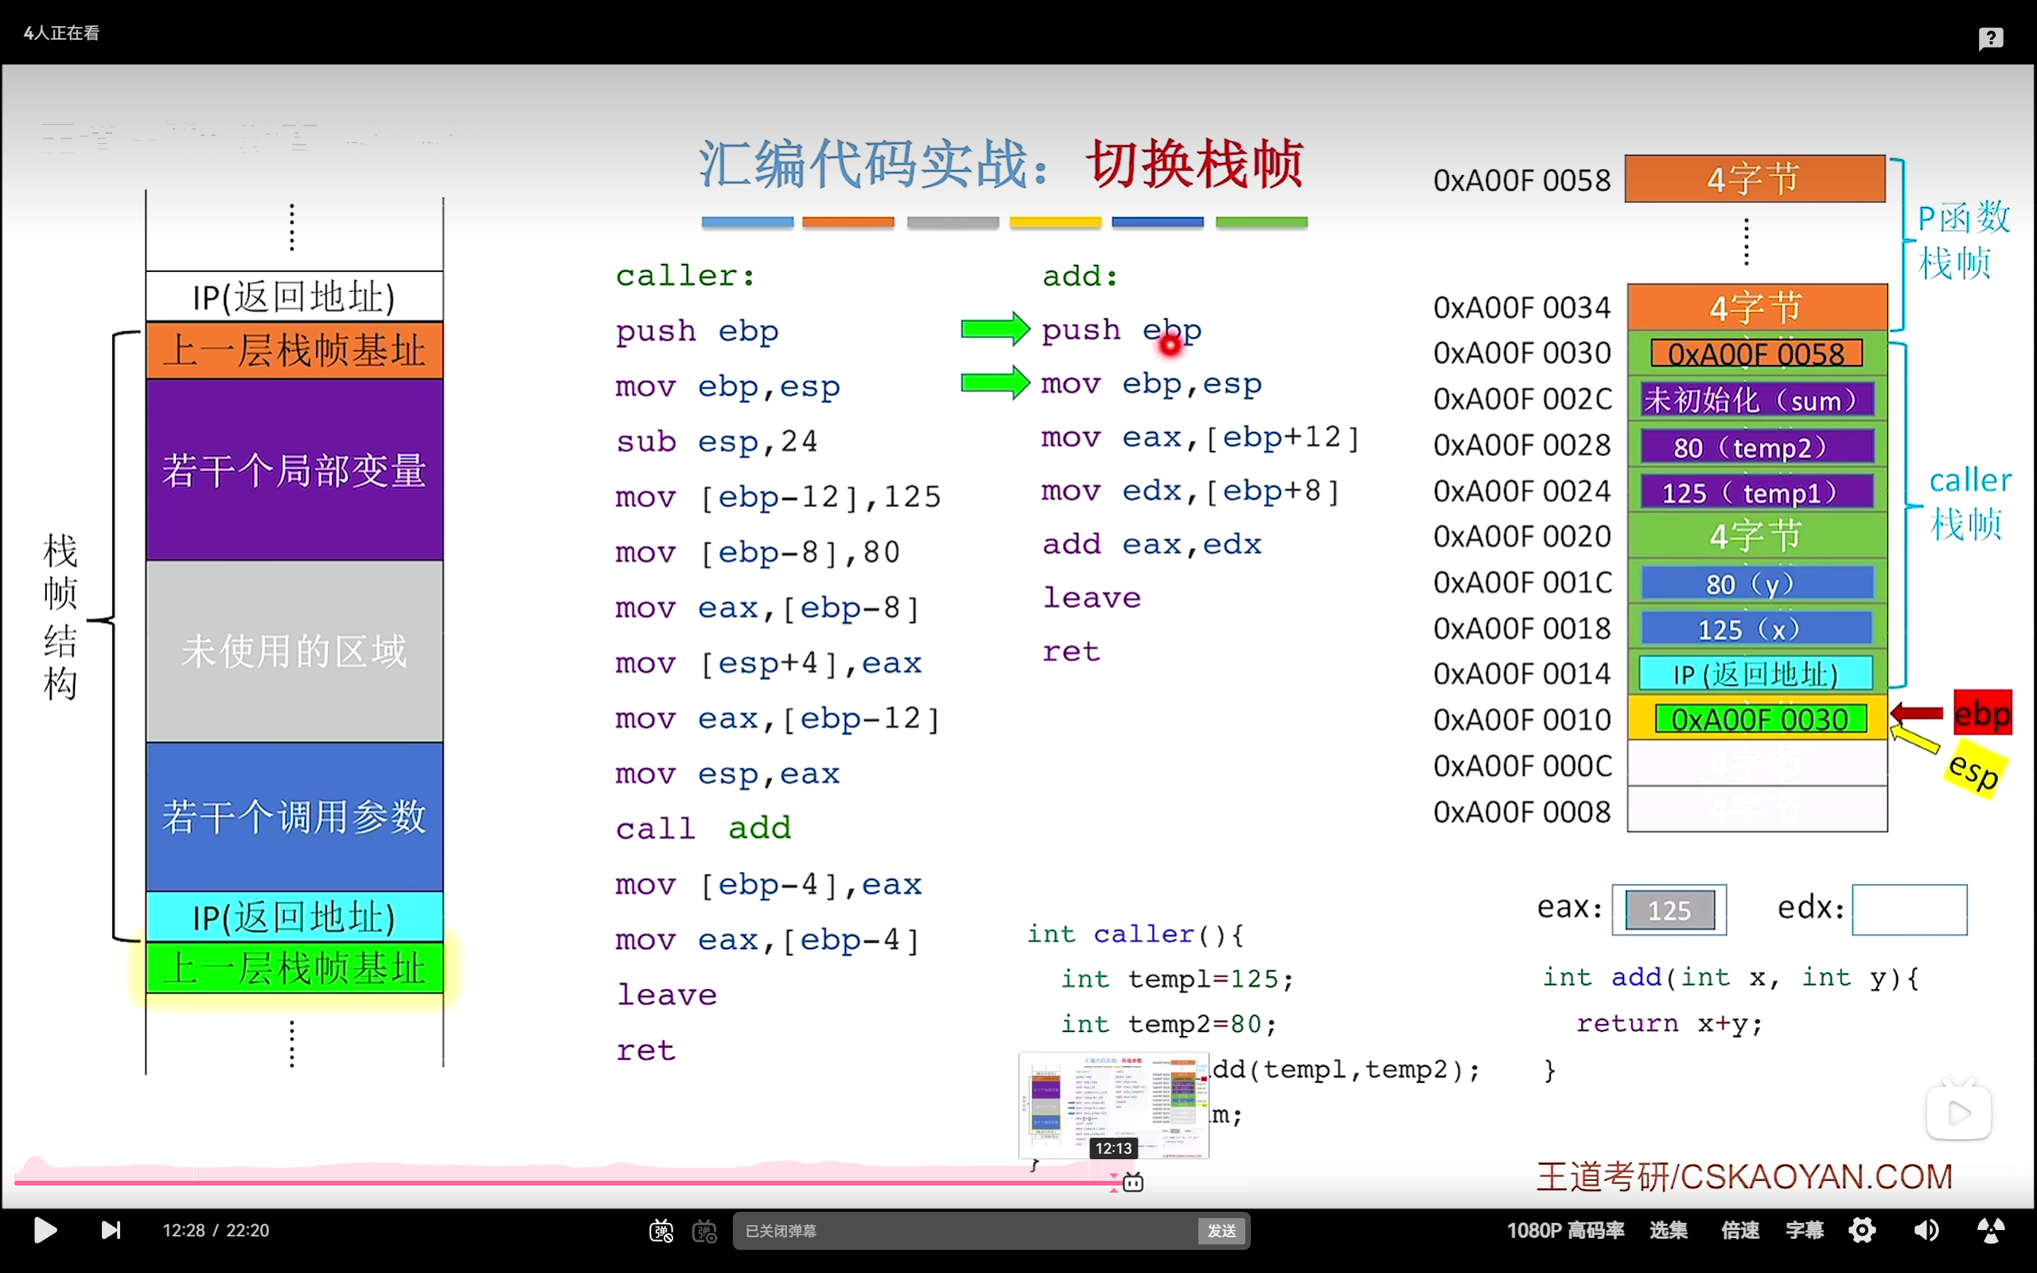Image resolution: width=2037 pixels, height=1273 pixels.
Task: Click the floating play widget icon
Action: pos(1958,1113)
